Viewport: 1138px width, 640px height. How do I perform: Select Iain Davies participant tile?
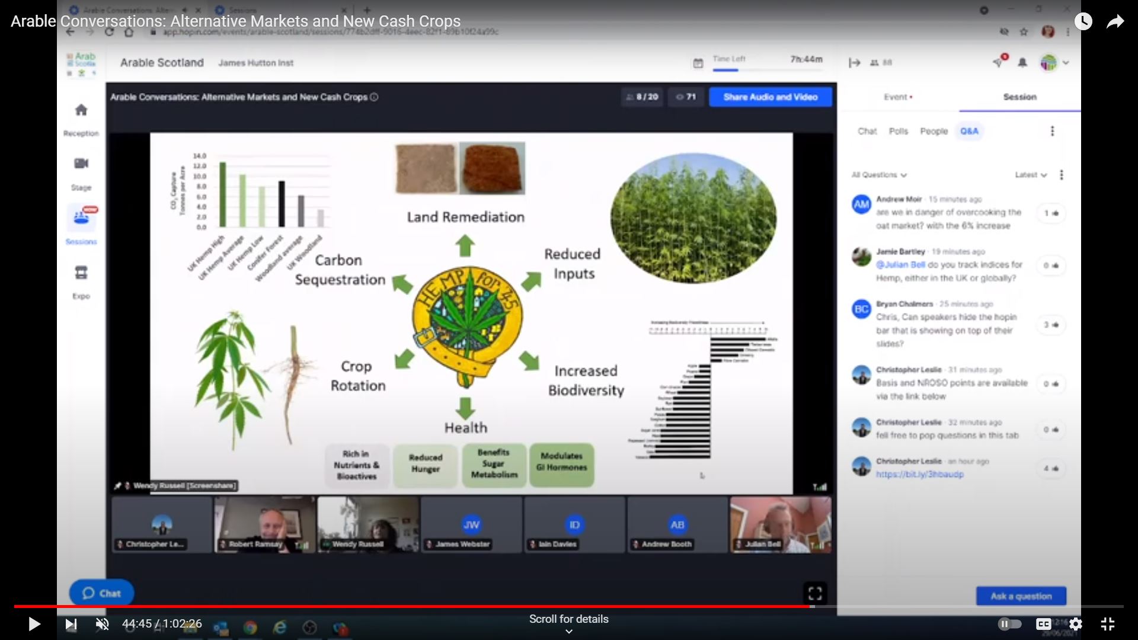click(574, 525)
